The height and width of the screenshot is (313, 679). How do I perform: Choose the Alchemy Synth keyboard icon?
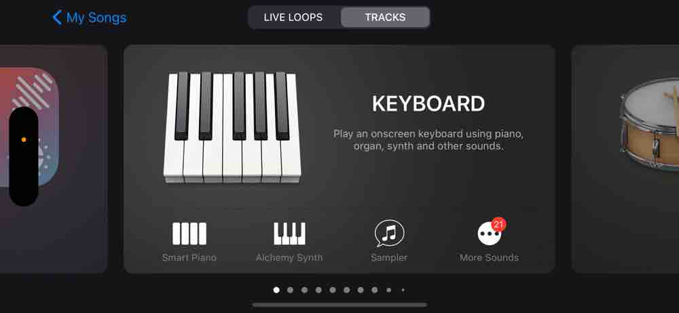coord(289,234)
